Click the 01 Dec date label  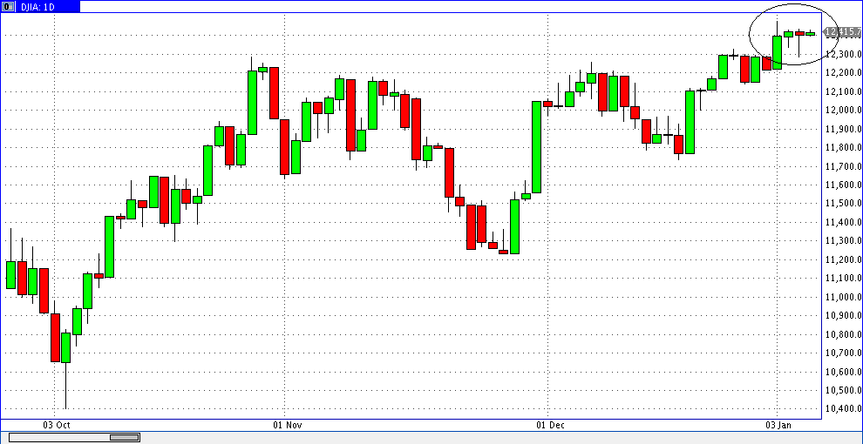pyautogui.click(x=550, y=426)
